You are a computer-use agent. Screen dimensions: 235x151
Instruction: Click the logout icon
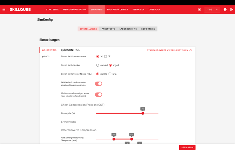tap(231, 9)
